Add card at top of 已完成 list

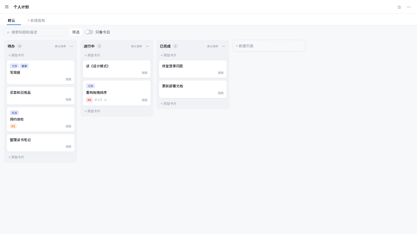168,55
